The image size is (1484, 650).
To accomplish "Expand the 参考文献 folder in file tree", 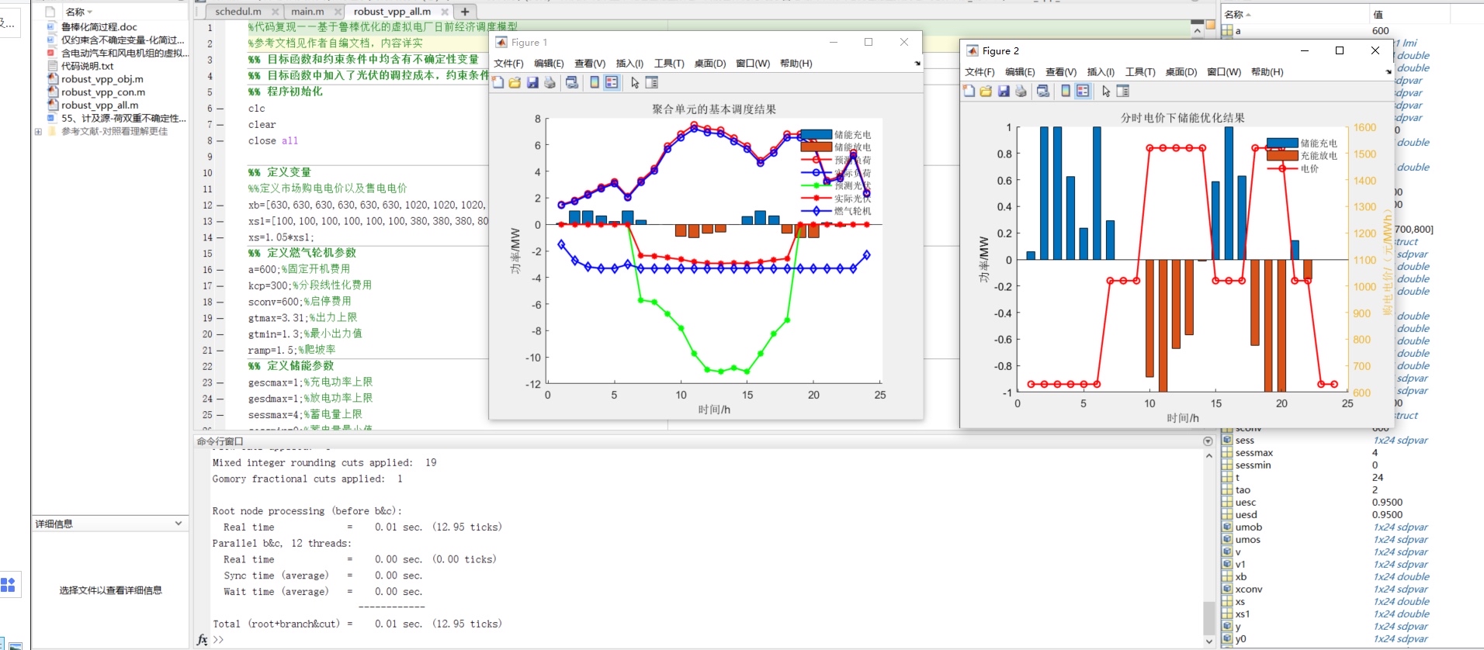I will tap(38, 132).
